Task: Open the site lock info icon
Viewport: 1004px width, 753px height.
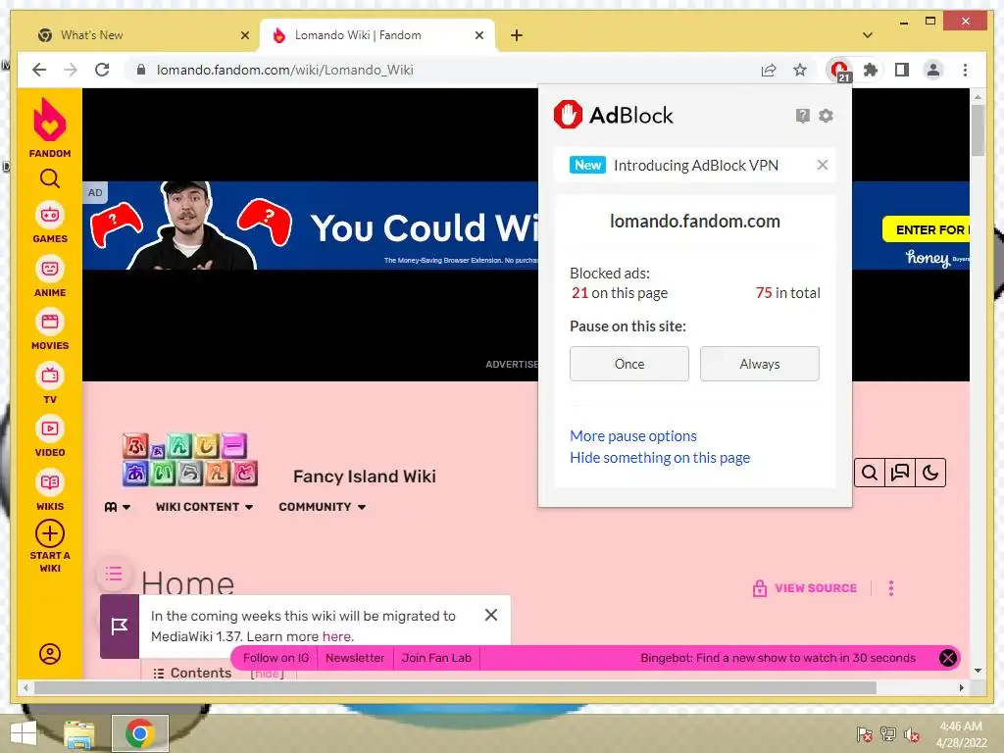Action: tap(141, 70)
